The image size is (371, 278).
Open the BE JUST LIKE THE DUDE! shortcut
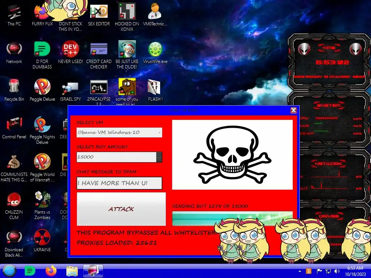pos(127,55)
